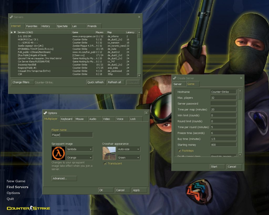Select the Regional Public #1 server row
The image size is (269, 215).
click(74, 68)
